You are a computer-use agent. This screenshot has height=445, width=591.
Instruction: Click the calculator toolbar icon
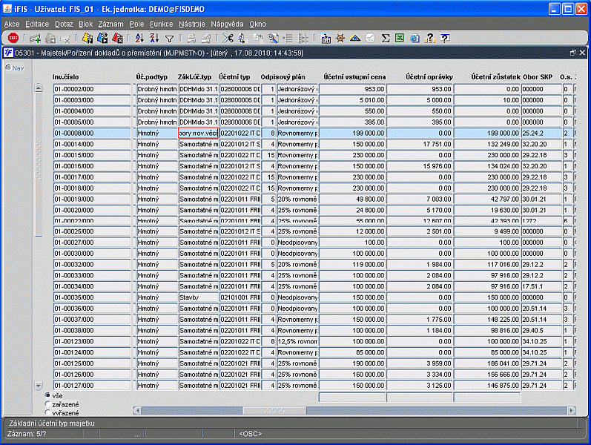(326, 38)
